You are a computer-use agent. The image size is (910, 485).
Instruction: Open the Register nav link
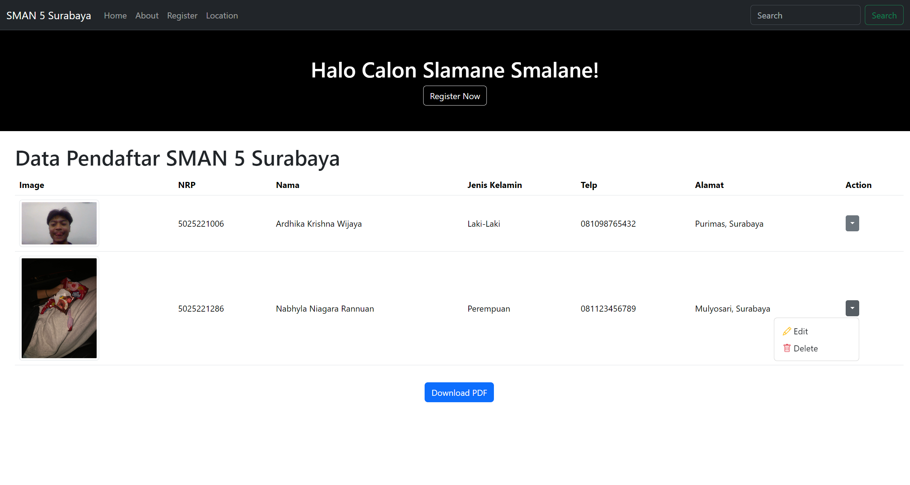click(182, 16)
